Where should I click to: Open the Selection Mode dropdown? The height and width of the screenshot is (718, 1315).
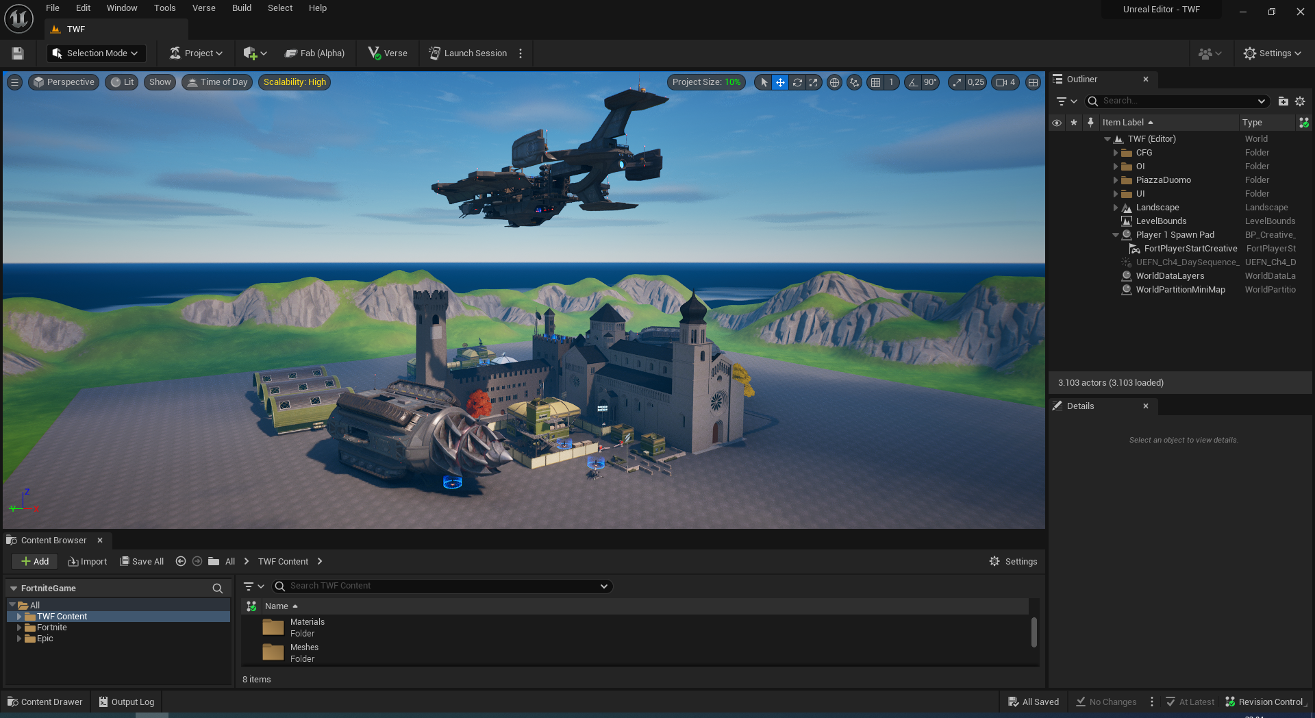(x=96, y=53)
